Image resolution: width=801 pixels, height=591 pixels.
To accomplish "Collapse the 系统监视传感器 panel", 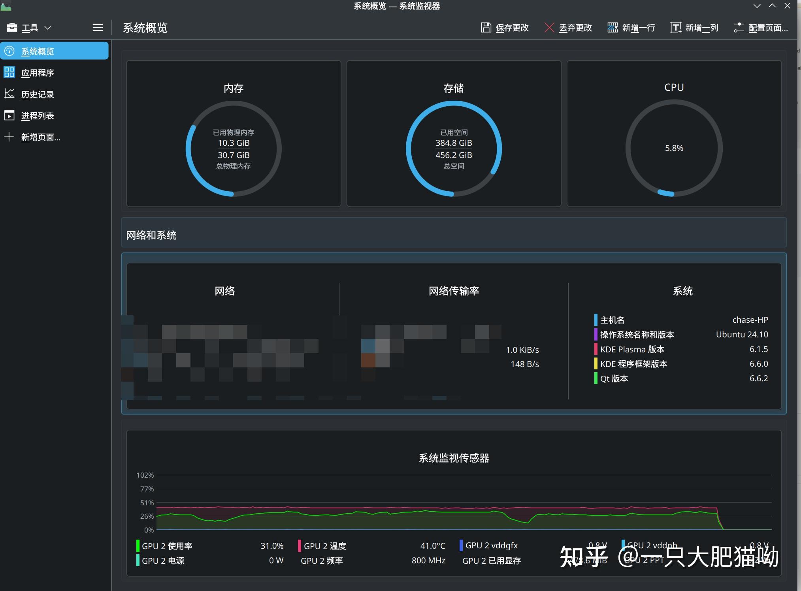I will 454,458.
